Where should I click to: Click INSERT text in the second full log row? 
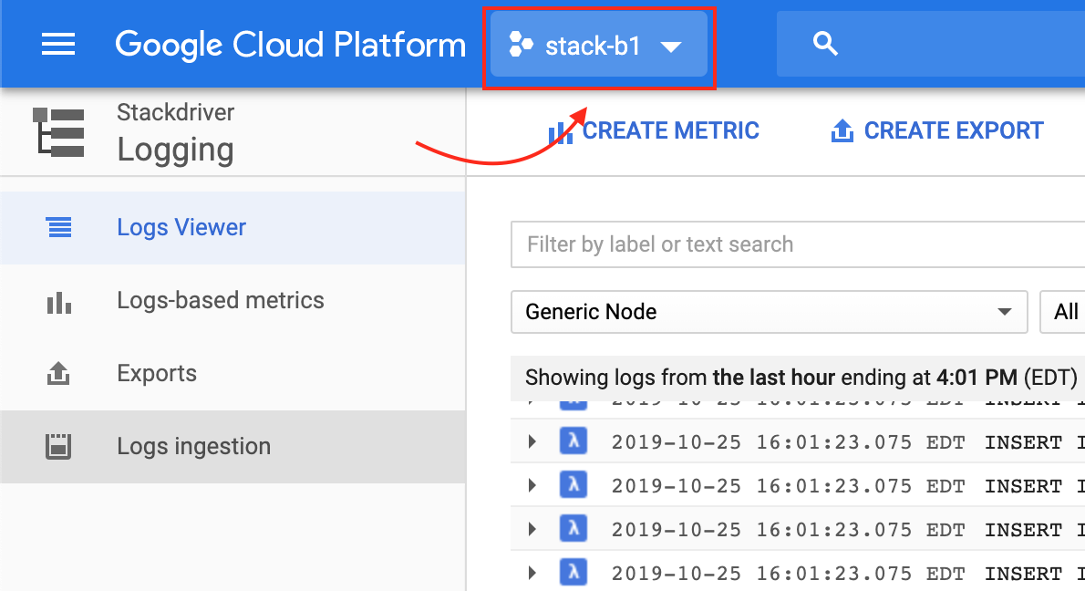point(1023,486)
